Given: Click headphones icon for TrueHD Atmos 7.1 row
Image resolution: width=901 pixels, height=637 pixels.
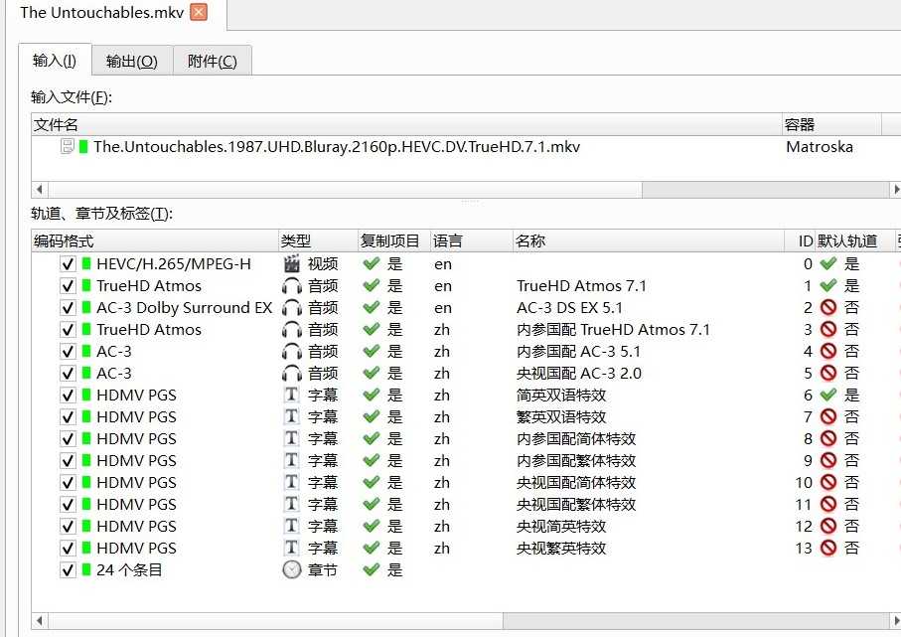Looking at the screenshot, I should pos(292,286).
